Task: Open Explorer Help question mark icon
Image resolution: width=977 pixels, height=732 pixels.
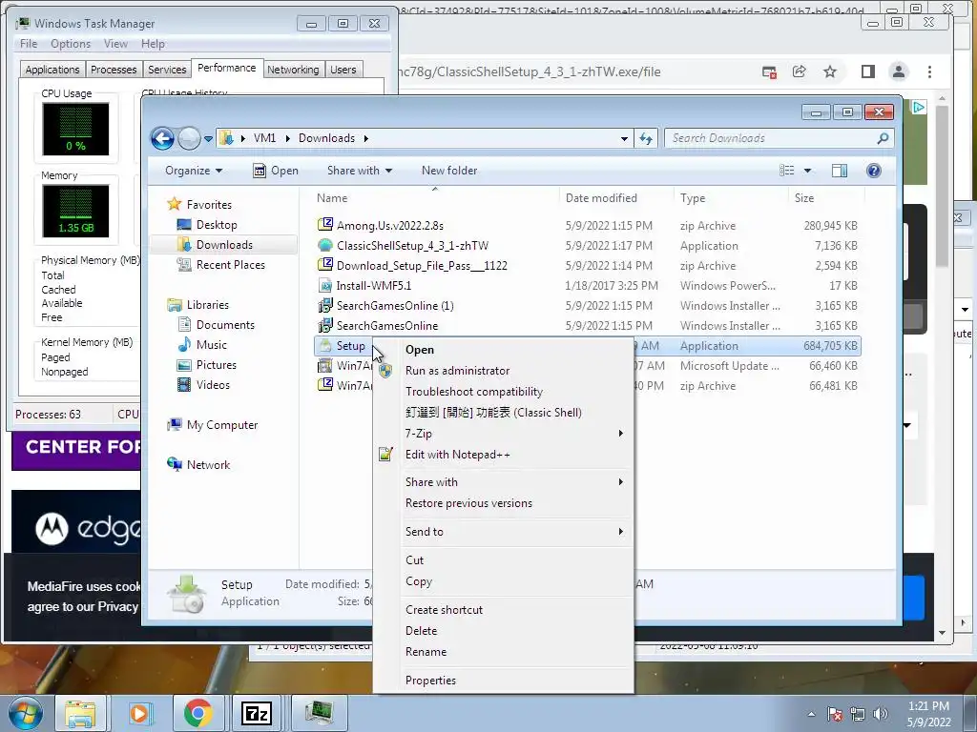Action: click(x=874, y=171)
